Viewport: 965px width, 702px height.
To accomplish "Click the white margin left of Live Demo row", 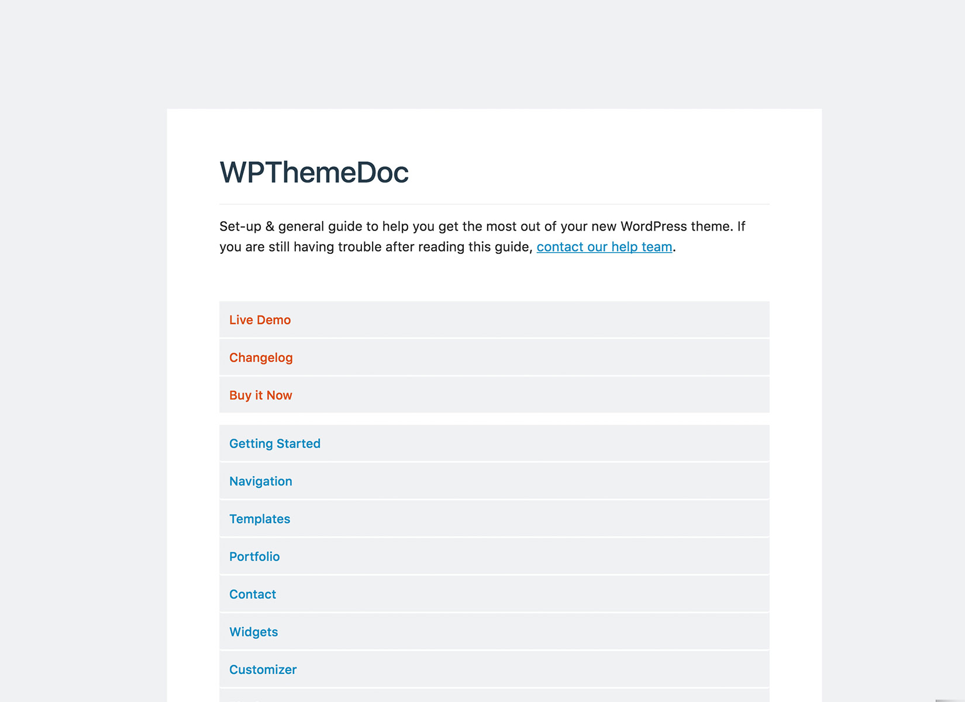I will pyautogui.click(x=193, y=320).
